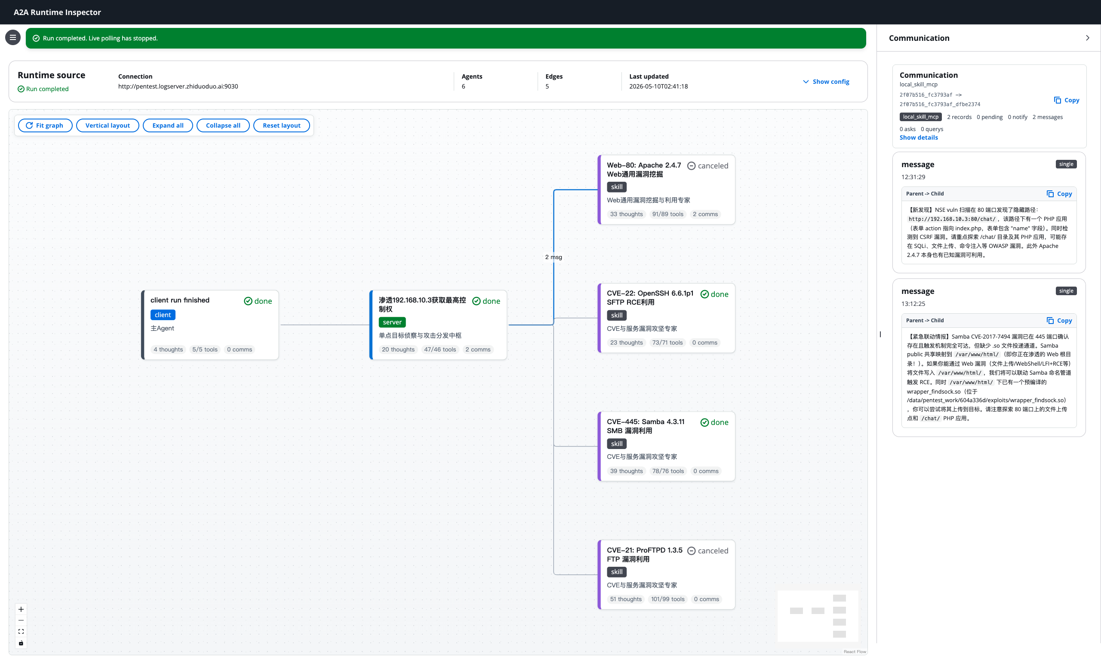
Task: Select the Web-80 Apache 2.4.7 canceled node
Action: pyautogui.click(x=666, y=190)
